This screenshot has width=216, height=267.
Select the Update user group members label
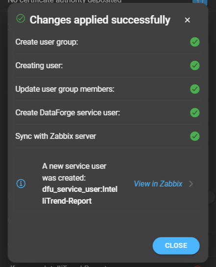[x=65, y=89]
